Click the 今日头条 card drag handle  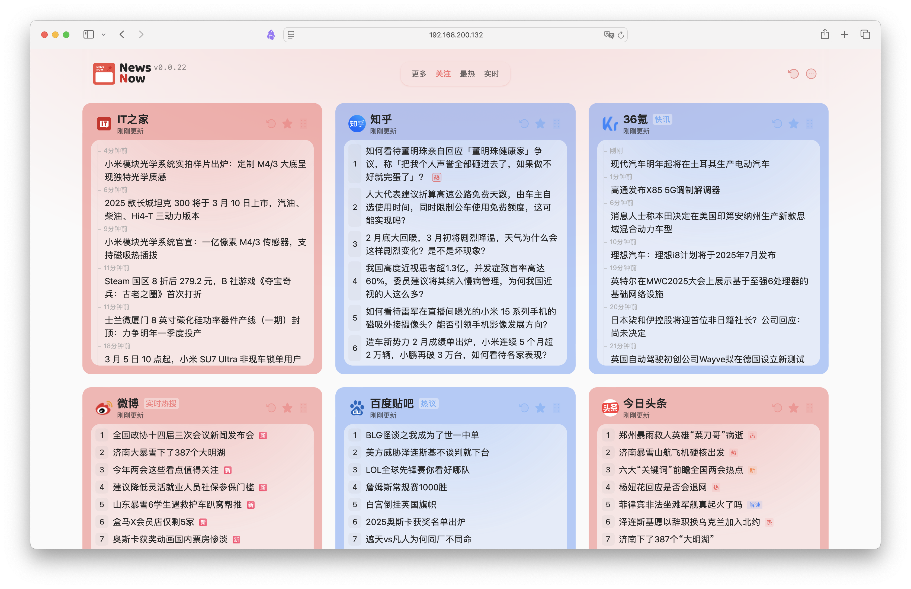[809, 408]
